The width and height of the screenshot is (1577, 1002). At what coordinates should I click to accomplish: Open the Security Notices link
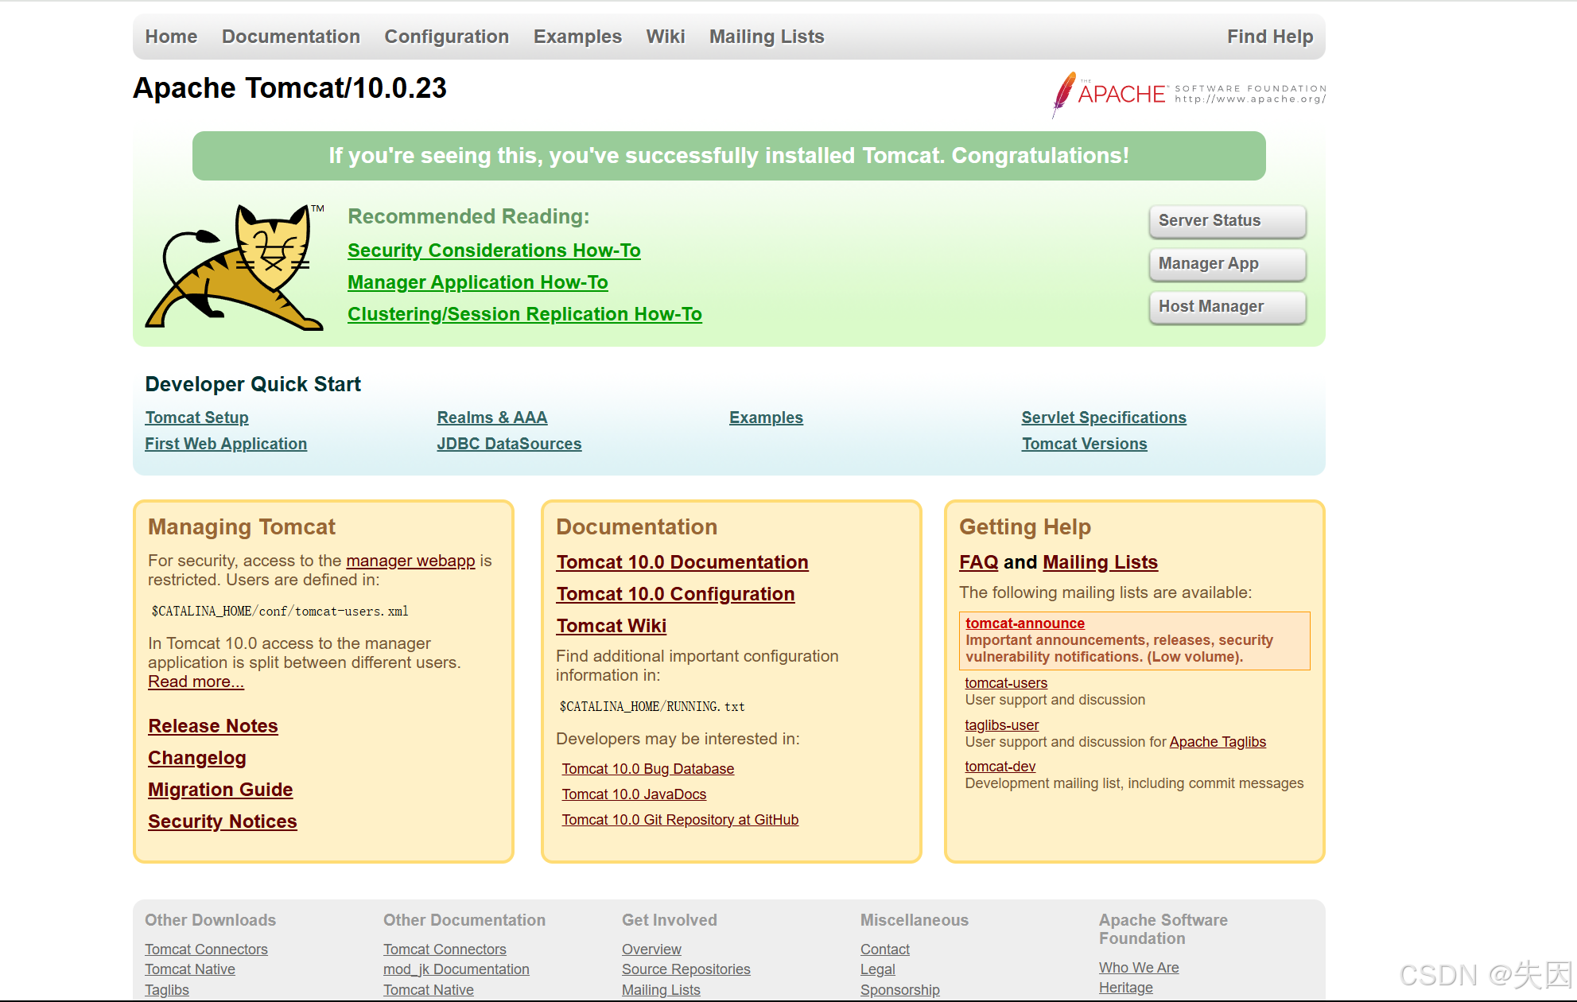223,821
